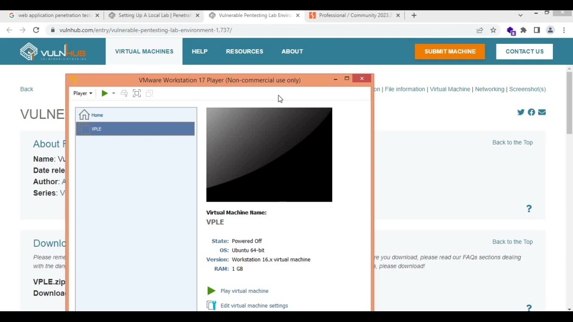
Task: Click the Contact Us button
Action: [524, 51]
